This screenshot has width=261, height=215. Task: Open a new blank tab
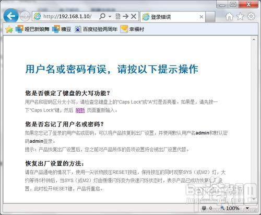210,17
